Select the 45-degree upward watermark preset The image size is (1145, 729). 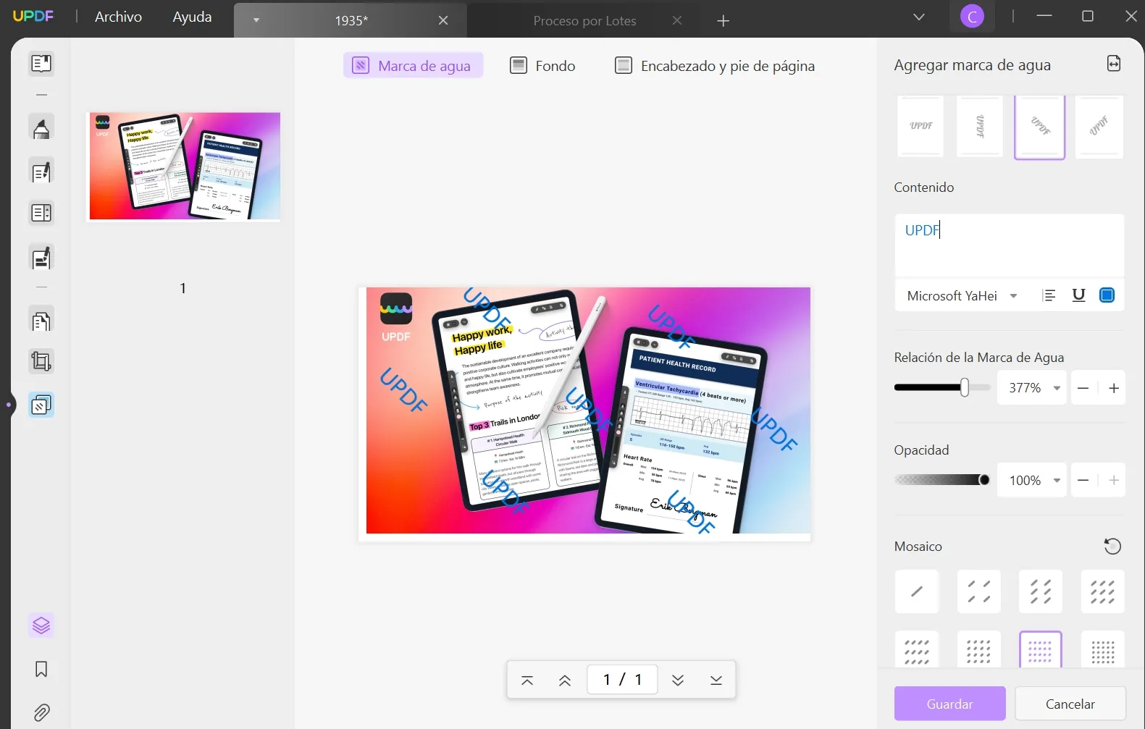click(x=1099, y=127)
